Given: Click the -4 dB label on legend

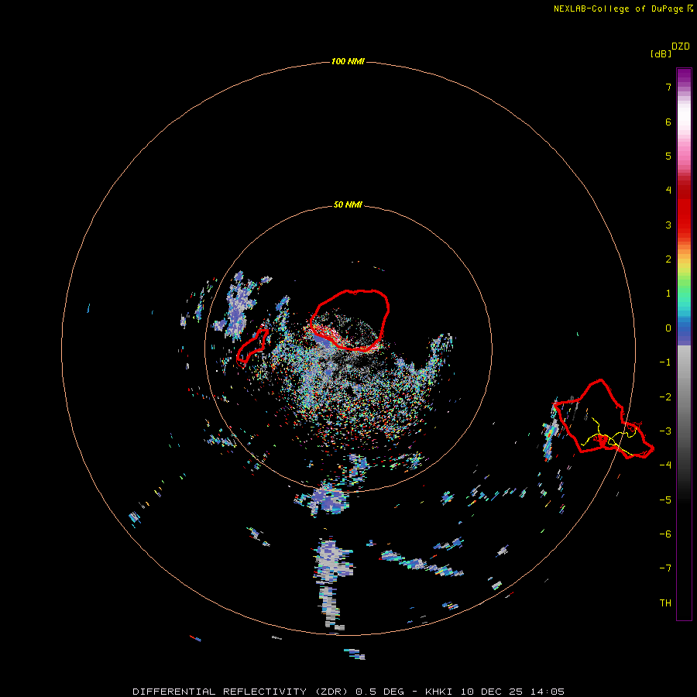Looking at the screenshot, I should point(665,465).
